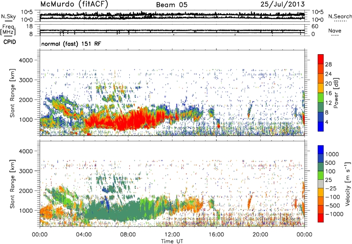
Task: Click the 12:00 time axis tick label
Action: pyautogui.click(x=172, y=235)
